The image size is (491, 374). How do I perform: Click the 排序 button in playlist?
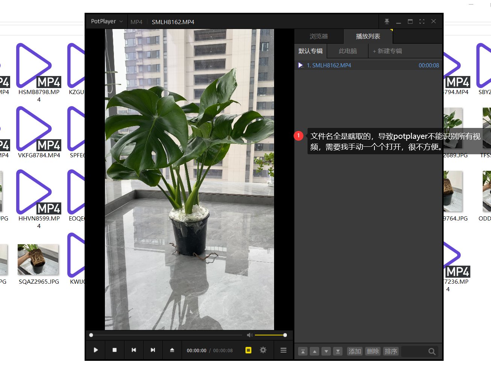[391, 351]
